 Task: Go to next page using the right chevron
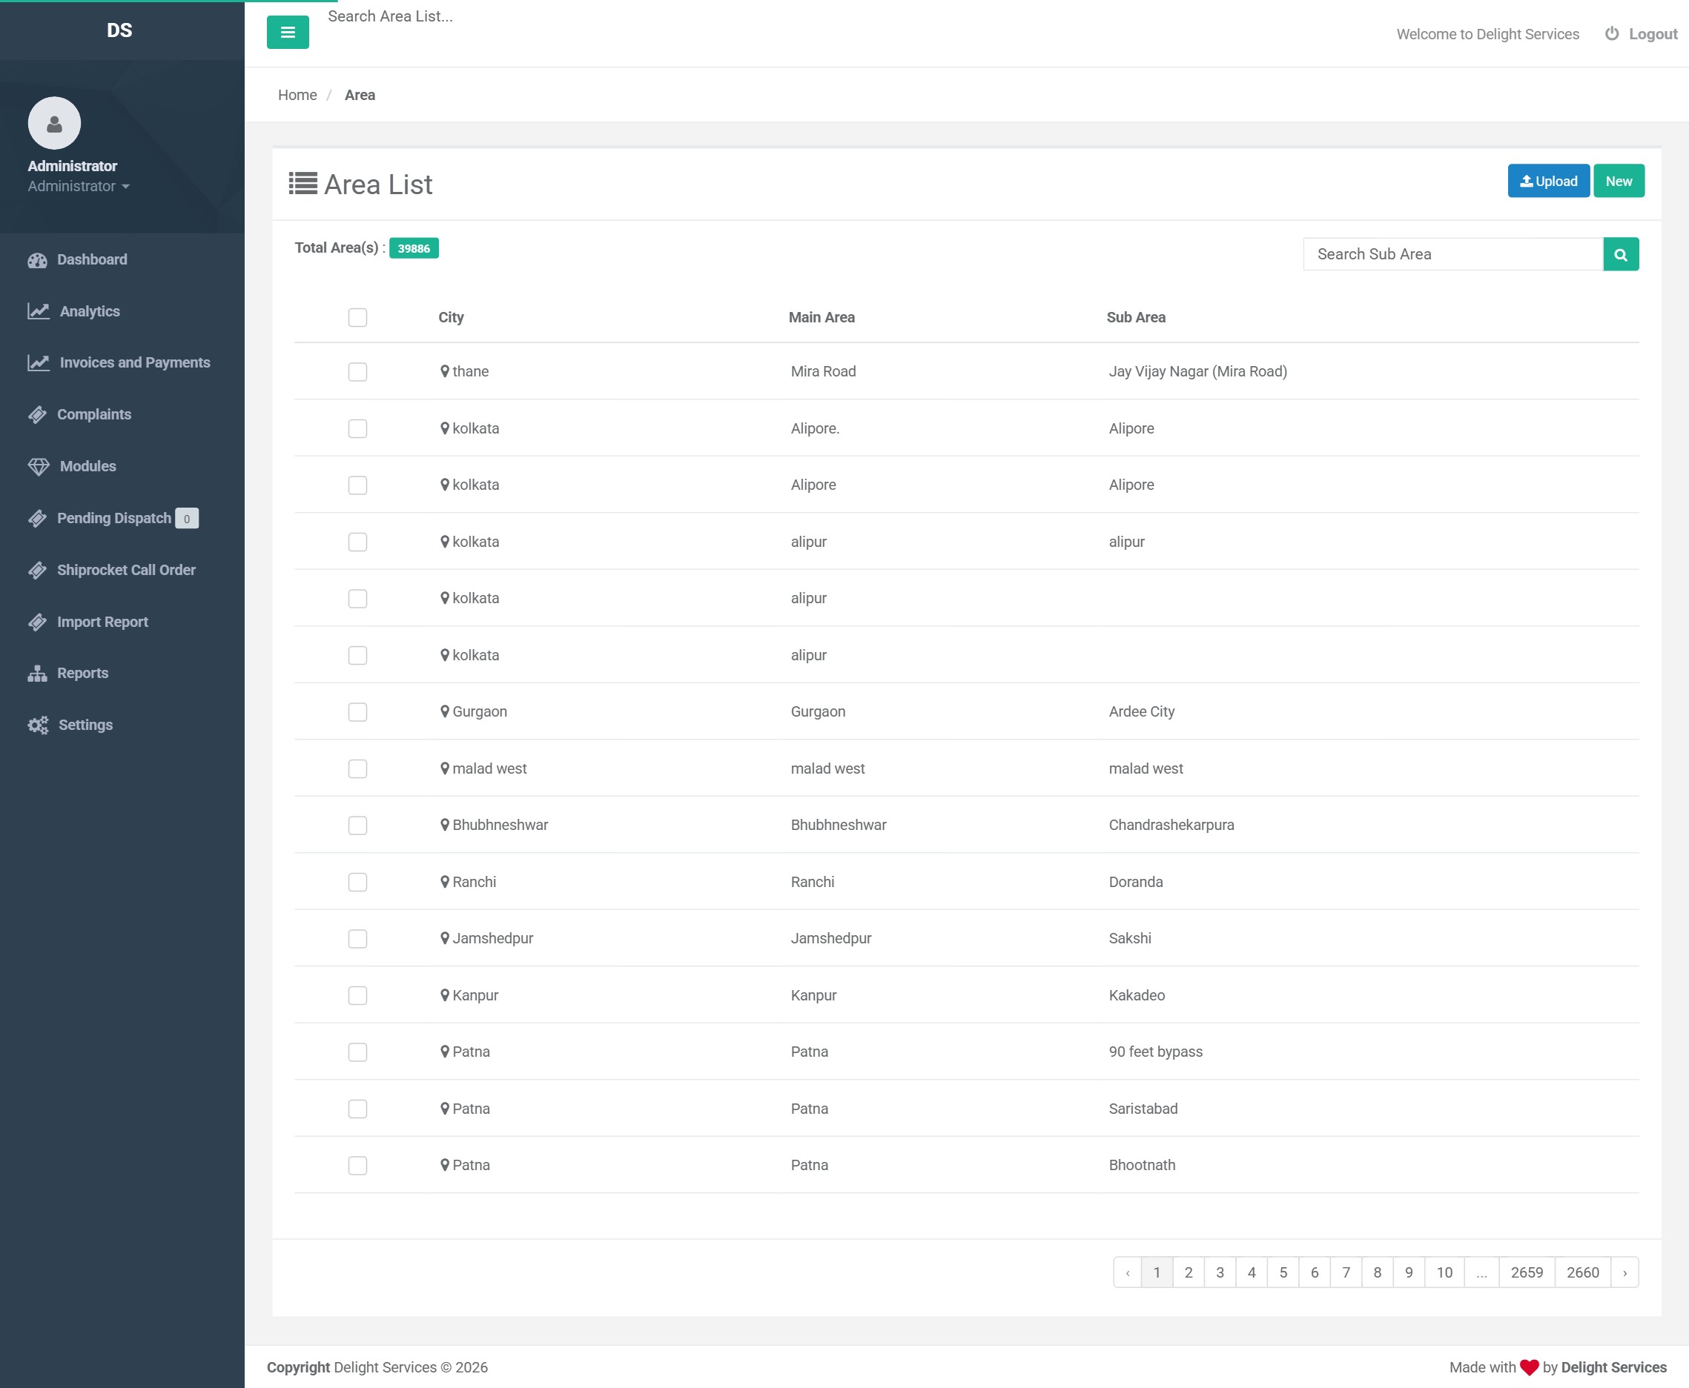click(x=1624, y=1272)
